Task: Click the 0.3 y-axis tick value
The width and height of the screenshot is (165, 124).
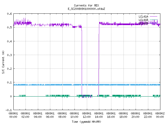Action: point(9,55)
